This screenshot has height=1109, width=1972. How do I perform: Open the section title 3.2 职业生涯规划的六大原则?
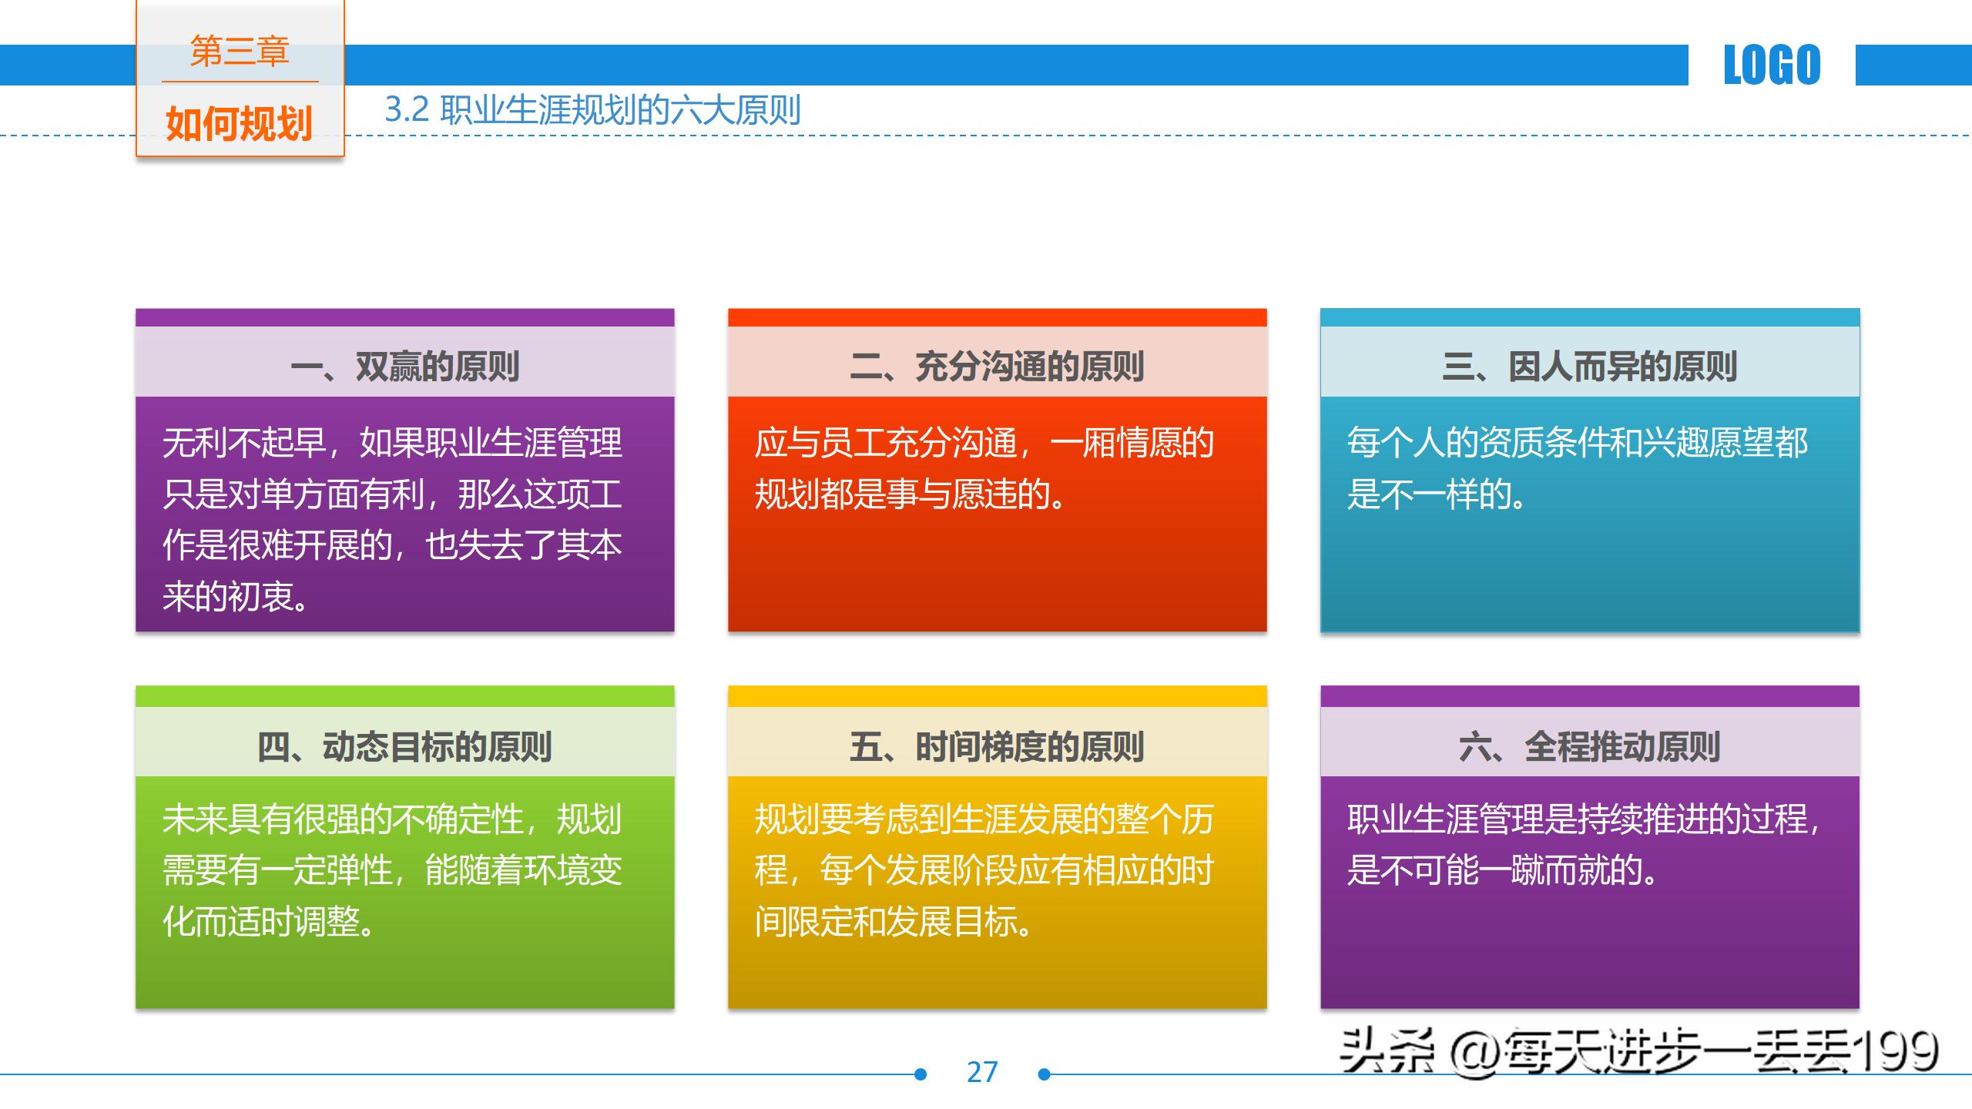(x=593, y=108)
